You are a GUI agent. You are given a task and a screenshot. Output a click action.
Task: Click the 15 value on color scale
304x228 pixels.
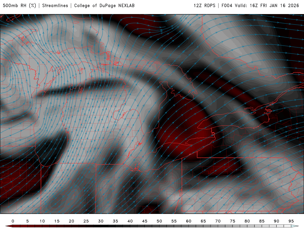click(x=57, y=221)
